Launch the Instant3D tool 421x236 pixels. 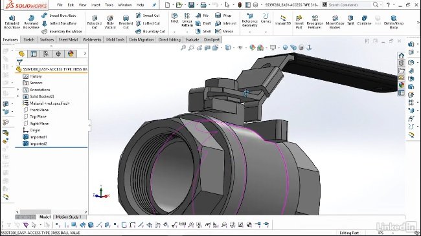(283, 20)
